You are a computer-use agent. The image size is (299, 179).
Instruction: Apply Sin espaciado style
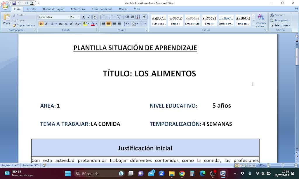click(x=159, y=20)
